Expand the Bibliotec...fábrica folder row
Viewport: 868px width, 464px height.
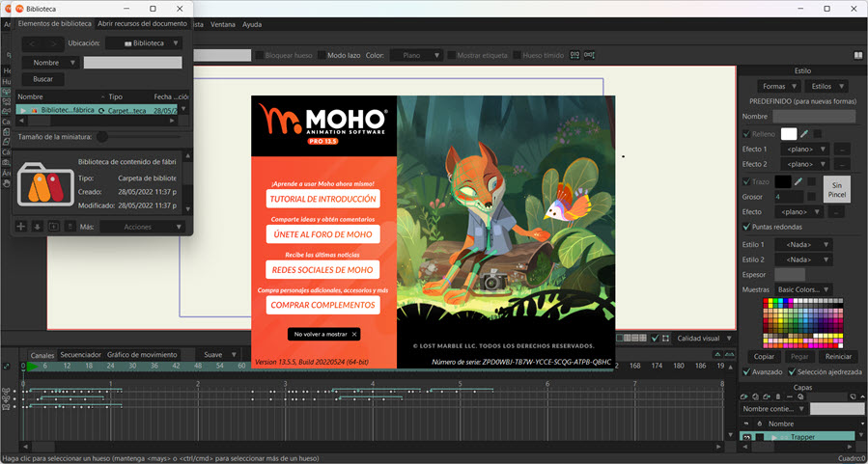23,111
